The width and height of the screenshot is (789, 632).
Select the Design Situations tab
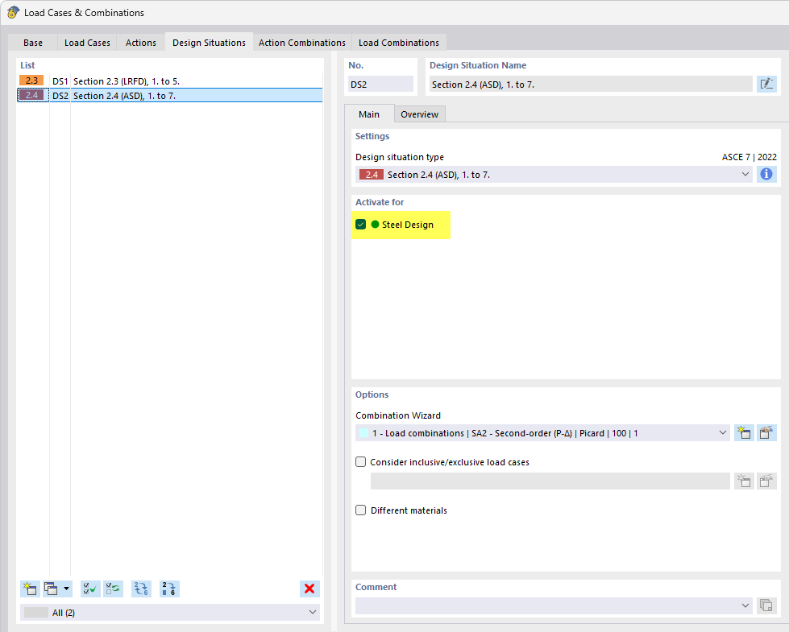pyautogui.click(x=209, y=43)
